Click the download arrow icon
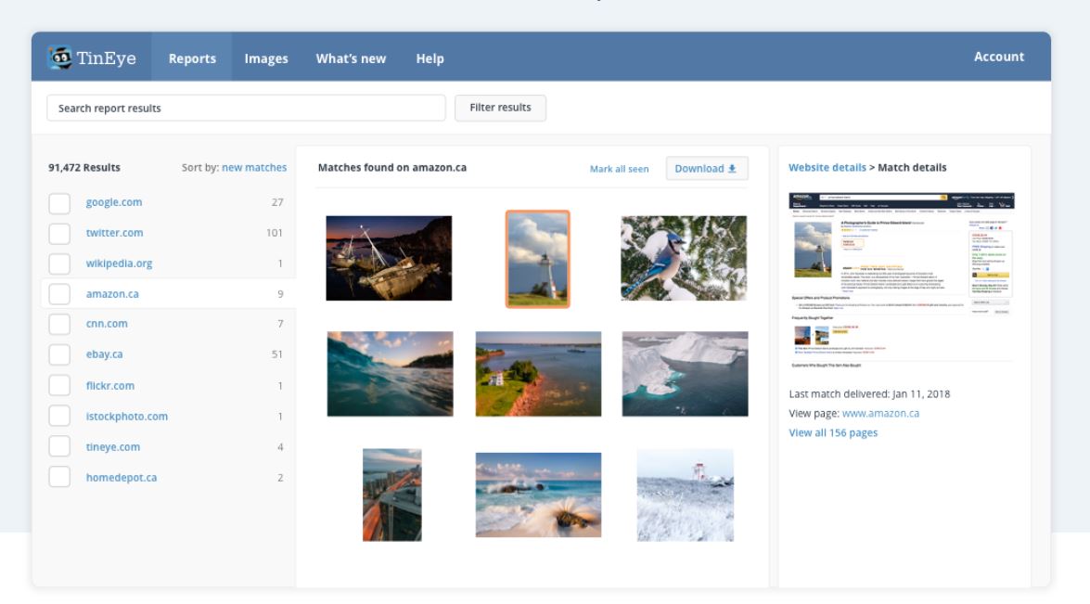The image size is (1090, 604). [x=732, y=168]
